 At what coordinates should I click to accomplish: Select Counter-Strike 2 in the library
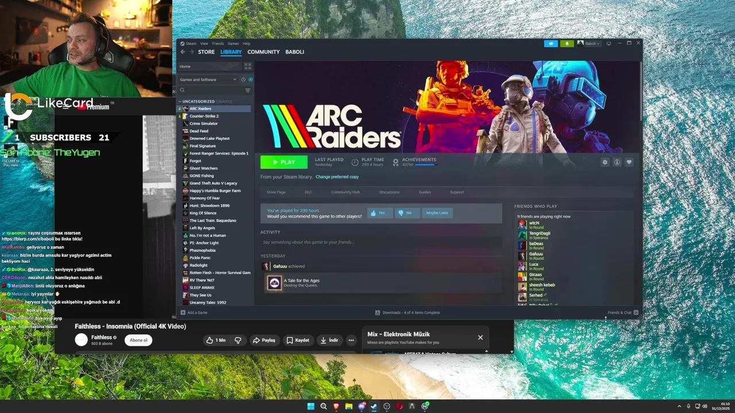point(214,116)
